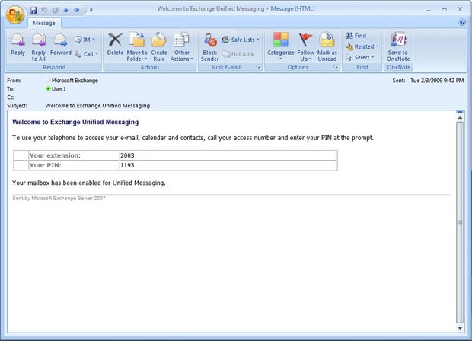The image size is (472, 341).
Task: Forward this message
Action: pyautogui.click(x=60, y=45)
